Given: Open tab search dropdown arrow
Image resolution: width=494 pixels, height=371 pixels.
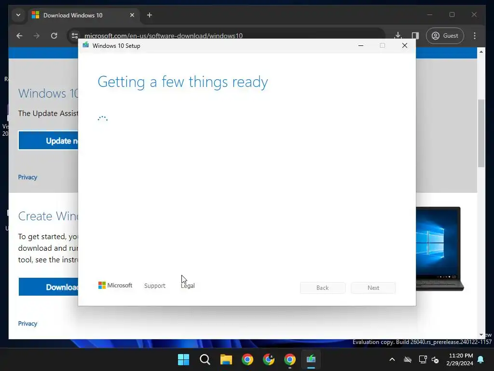Looking at the screenshot, I should click(18, 15).
